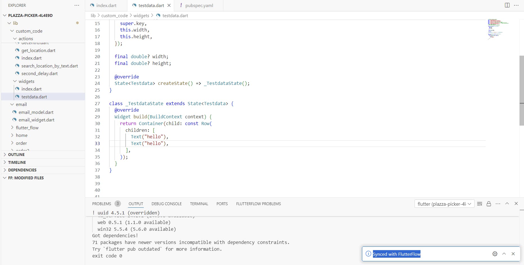
Task: Maximize the bottom panel with the chevron
Action: click(x=507, y=204)
